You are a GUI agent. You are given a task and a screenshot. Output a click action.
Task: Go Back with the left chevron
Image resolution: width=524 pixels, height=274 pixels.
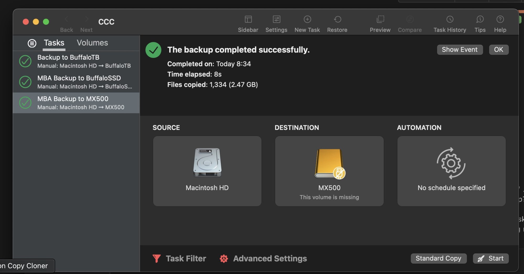pyautogui.click(x=67, y=19)
